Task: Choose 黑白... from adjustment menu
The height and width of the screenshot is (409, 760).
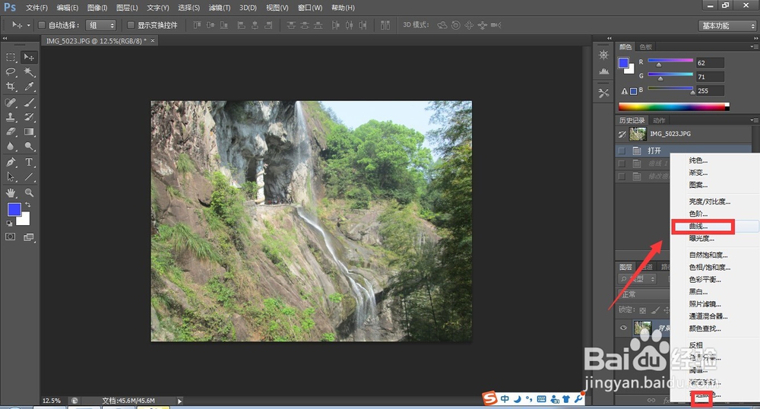Action: [698, 292]
